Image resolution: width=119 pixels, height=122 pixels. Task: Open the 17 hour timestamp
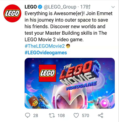[85, 7]
